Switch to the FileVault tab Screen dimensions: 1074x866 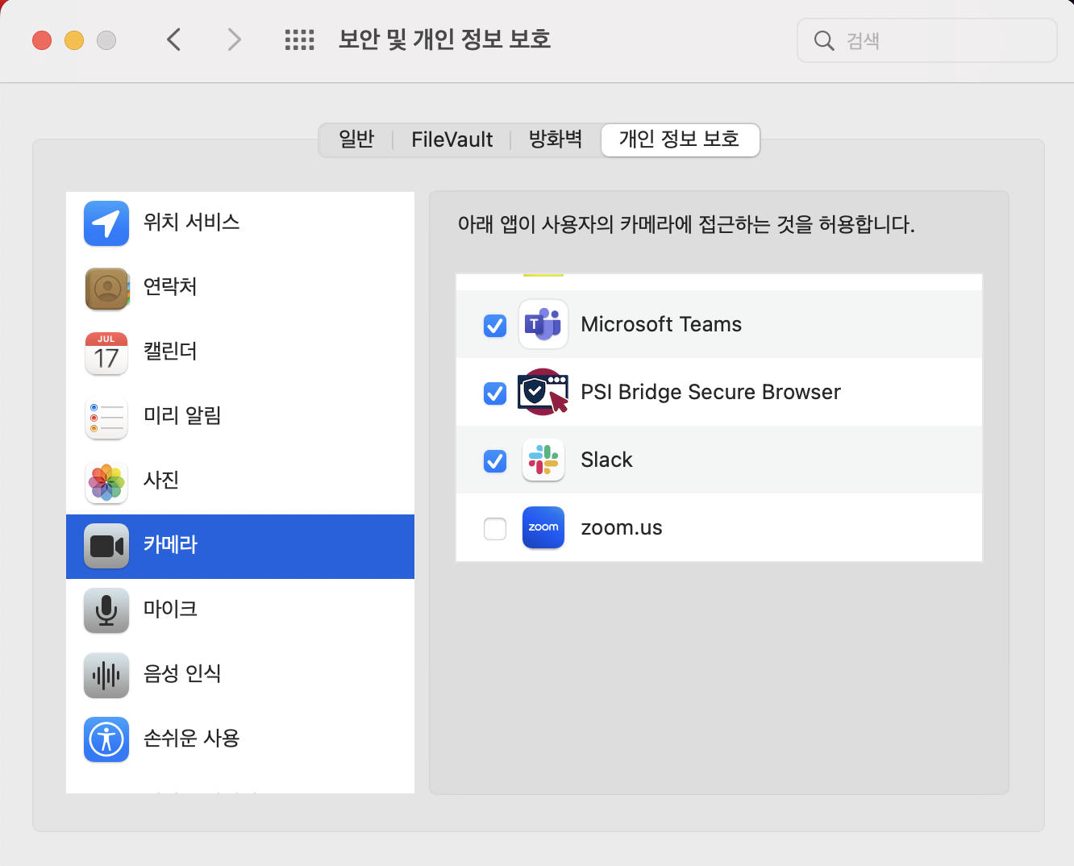coord(452,139)
